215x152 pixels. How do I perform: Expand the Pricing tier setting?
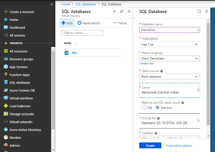click(169, 121)
